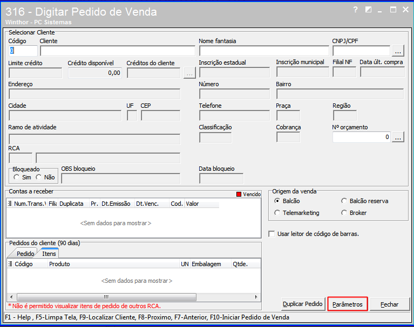Click the Nº orçamento input field
Image resolution: width=414 pixels, height=327 pixels.
[x=362, y=137]
